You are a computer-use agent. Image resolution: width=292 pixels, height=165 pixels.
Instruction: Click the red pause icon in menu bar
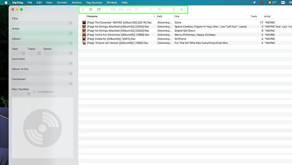coord(262,3)
